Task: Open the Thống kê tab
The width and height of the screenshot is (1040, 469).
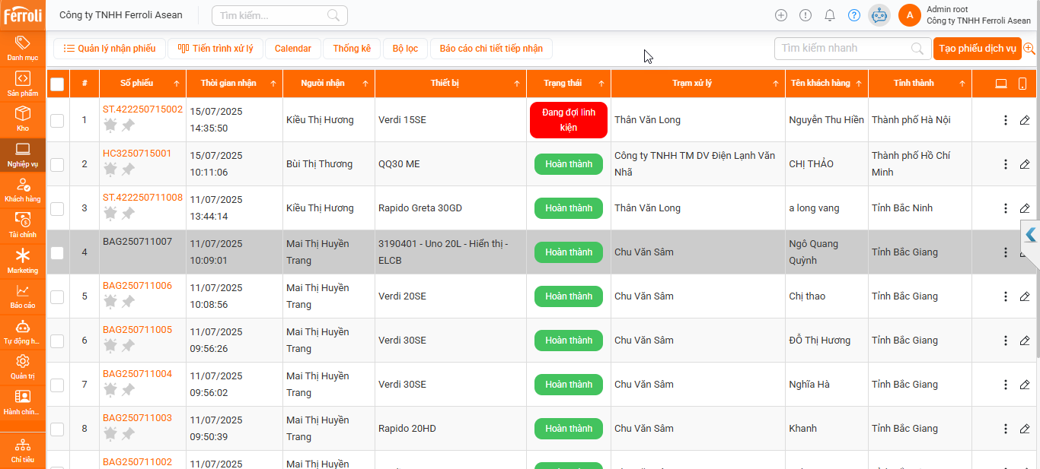Action: [x=352, y=49]
